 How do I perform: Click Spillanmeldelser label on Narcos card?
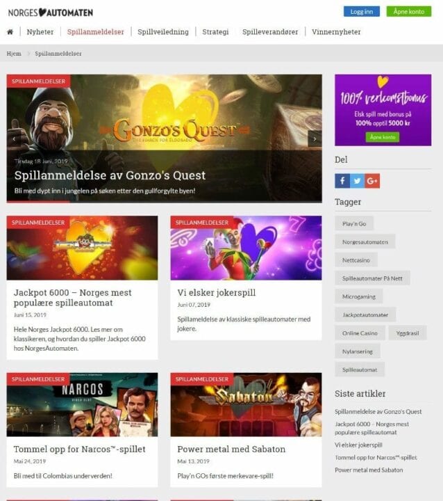click(x=38, y=379)
